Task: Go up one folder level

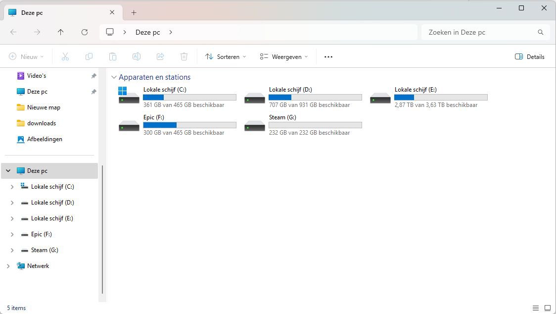Action: 61,32
